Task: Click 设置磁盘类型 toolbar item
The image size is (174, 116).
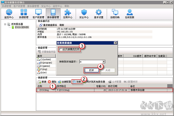Action: coord(47,52)
